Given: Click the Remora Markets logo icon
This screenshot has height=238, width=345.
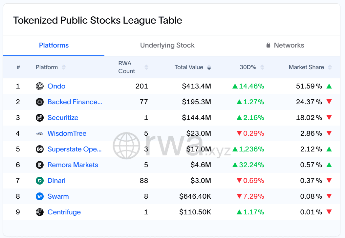Looking at the screenshot, I should (40, 165).
